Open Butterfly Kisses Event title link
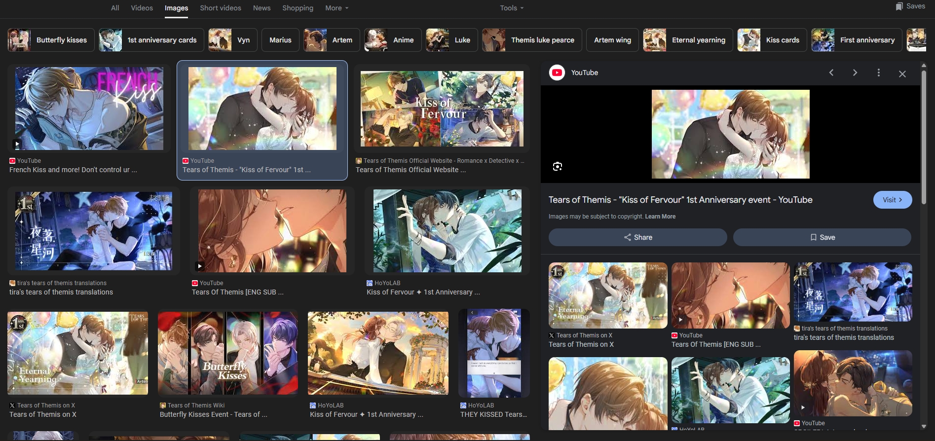 214,414
